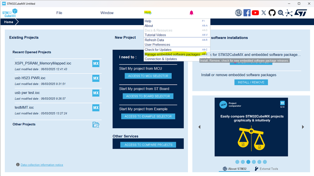Image resolution: width=314 pixels, height=176 pixels.
Task: Browse Other Projects folder icon
Action: click(96, 125)
